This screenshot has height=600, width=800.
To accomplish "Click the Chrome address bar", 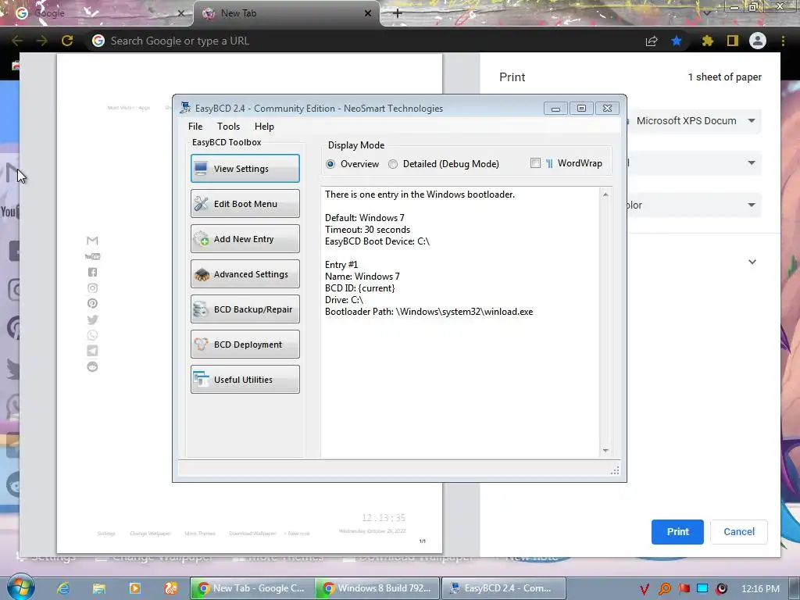I will [x=362, y=41].
